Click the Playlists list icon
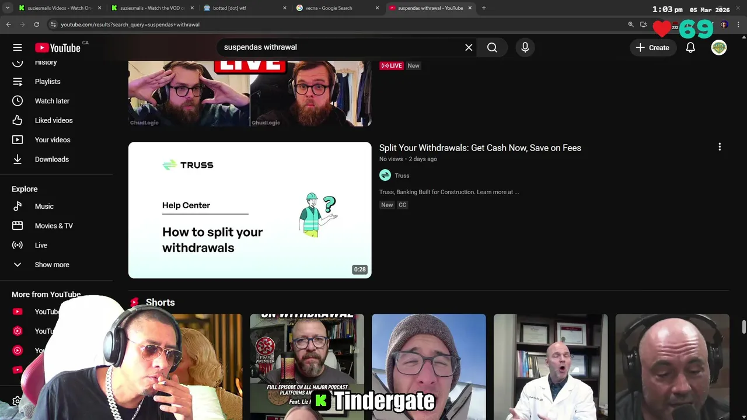Screen dimensions: 747x420 tap(18, 82)
